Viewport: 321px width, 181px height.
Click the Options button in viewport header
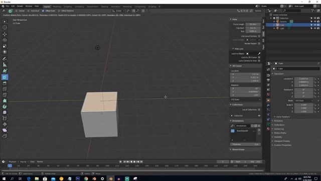[x=259, y=11]
